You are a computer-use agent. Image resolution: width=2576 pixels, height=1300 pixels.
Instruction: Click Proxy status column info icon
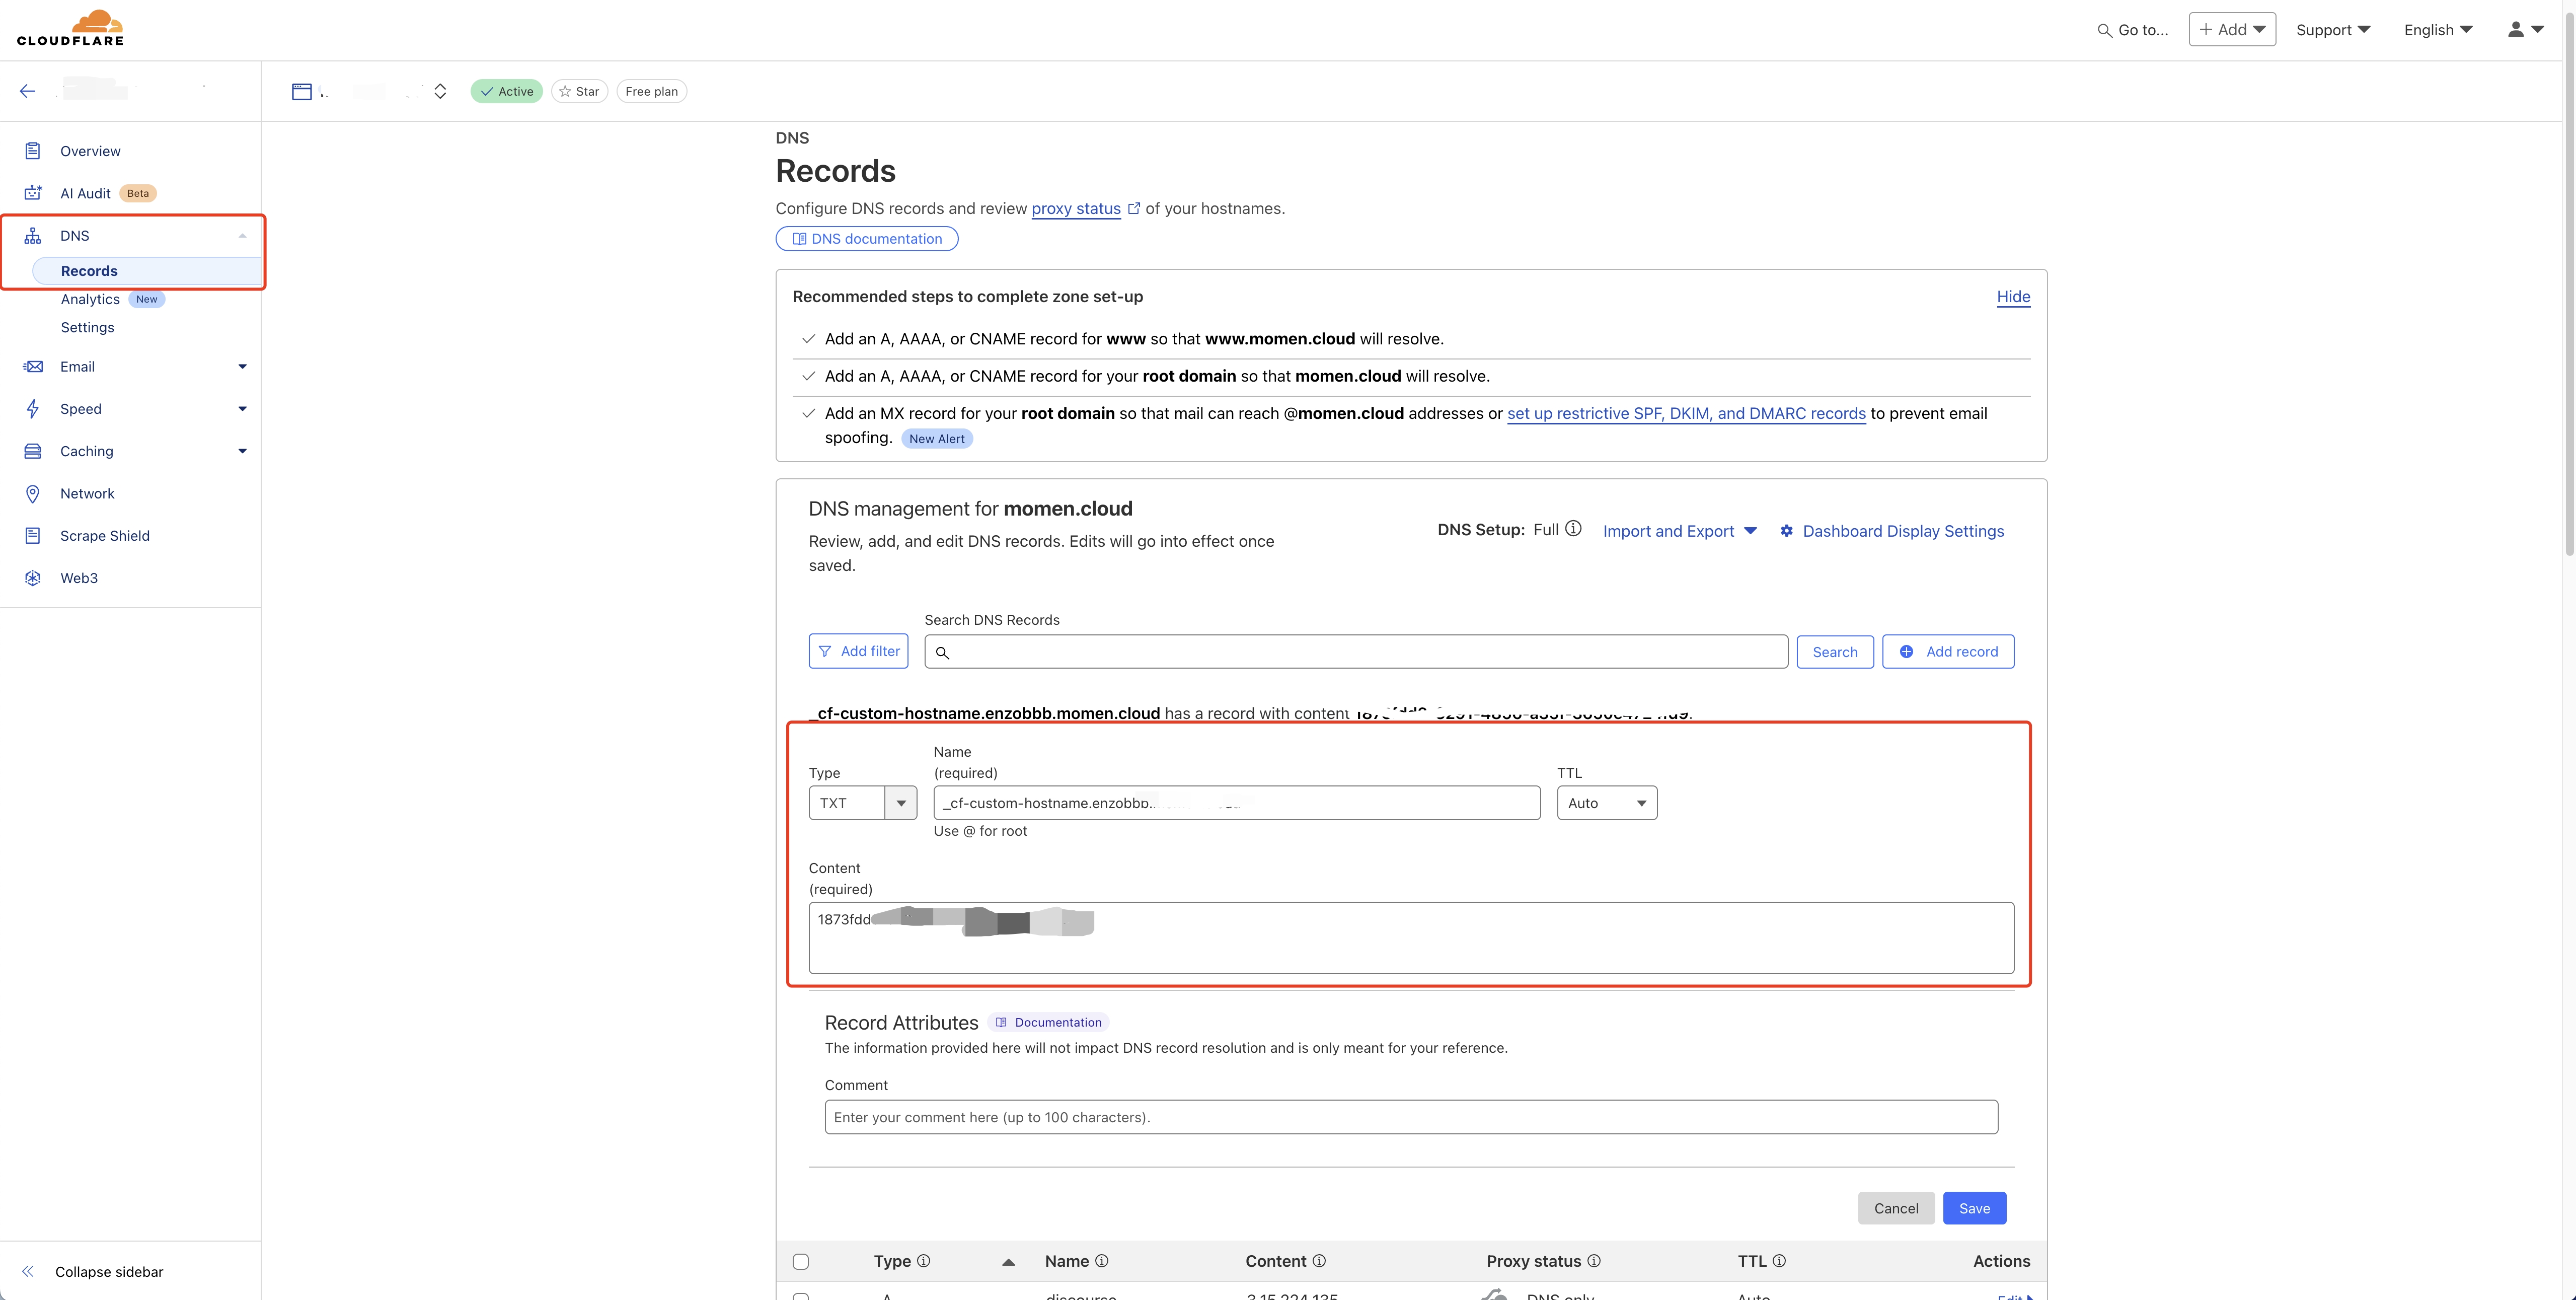point(1594,1261)
